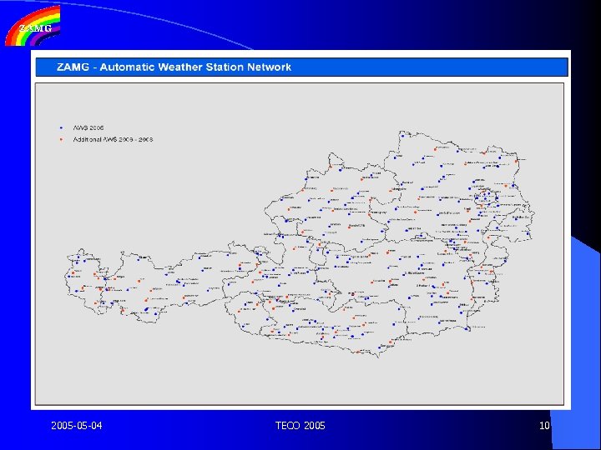The image size is (601, 450).
Task: Select the blue dot of the 'AWS 2005' legend
Action: click(61, 127)
